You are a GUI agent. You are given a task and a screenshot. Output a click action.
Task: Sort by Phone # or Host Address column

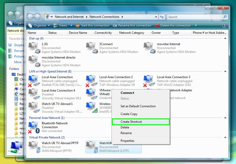209,33
